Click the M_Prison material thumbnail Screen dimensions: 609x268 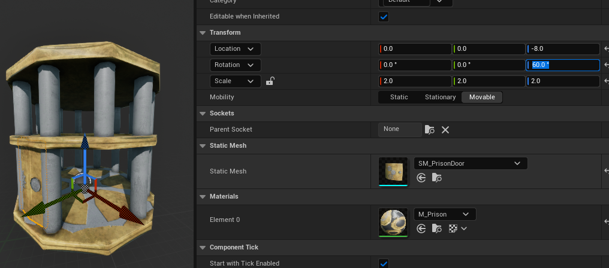(393, 222)
